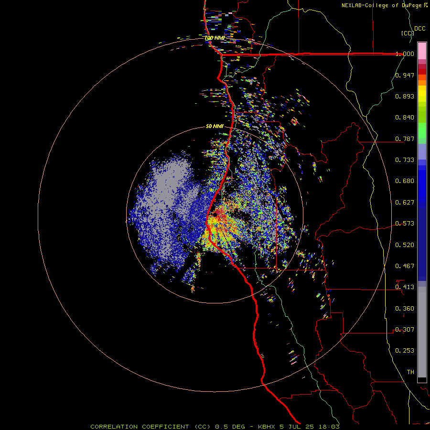Select the lavender band near 0.733
Viewport: 430px width, 430px height.
point(422,151)
